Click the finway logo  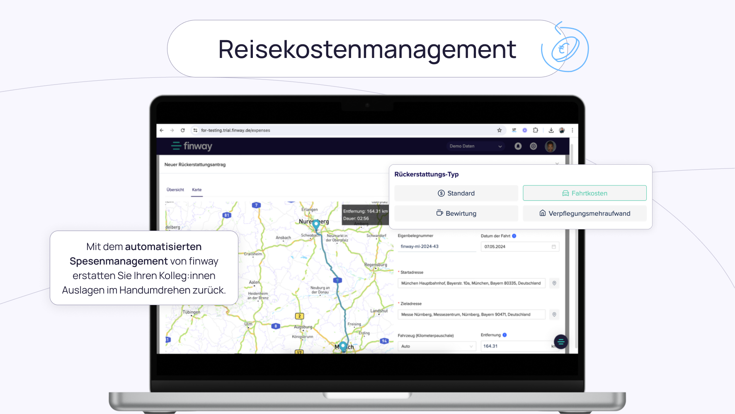coord(192,146)
